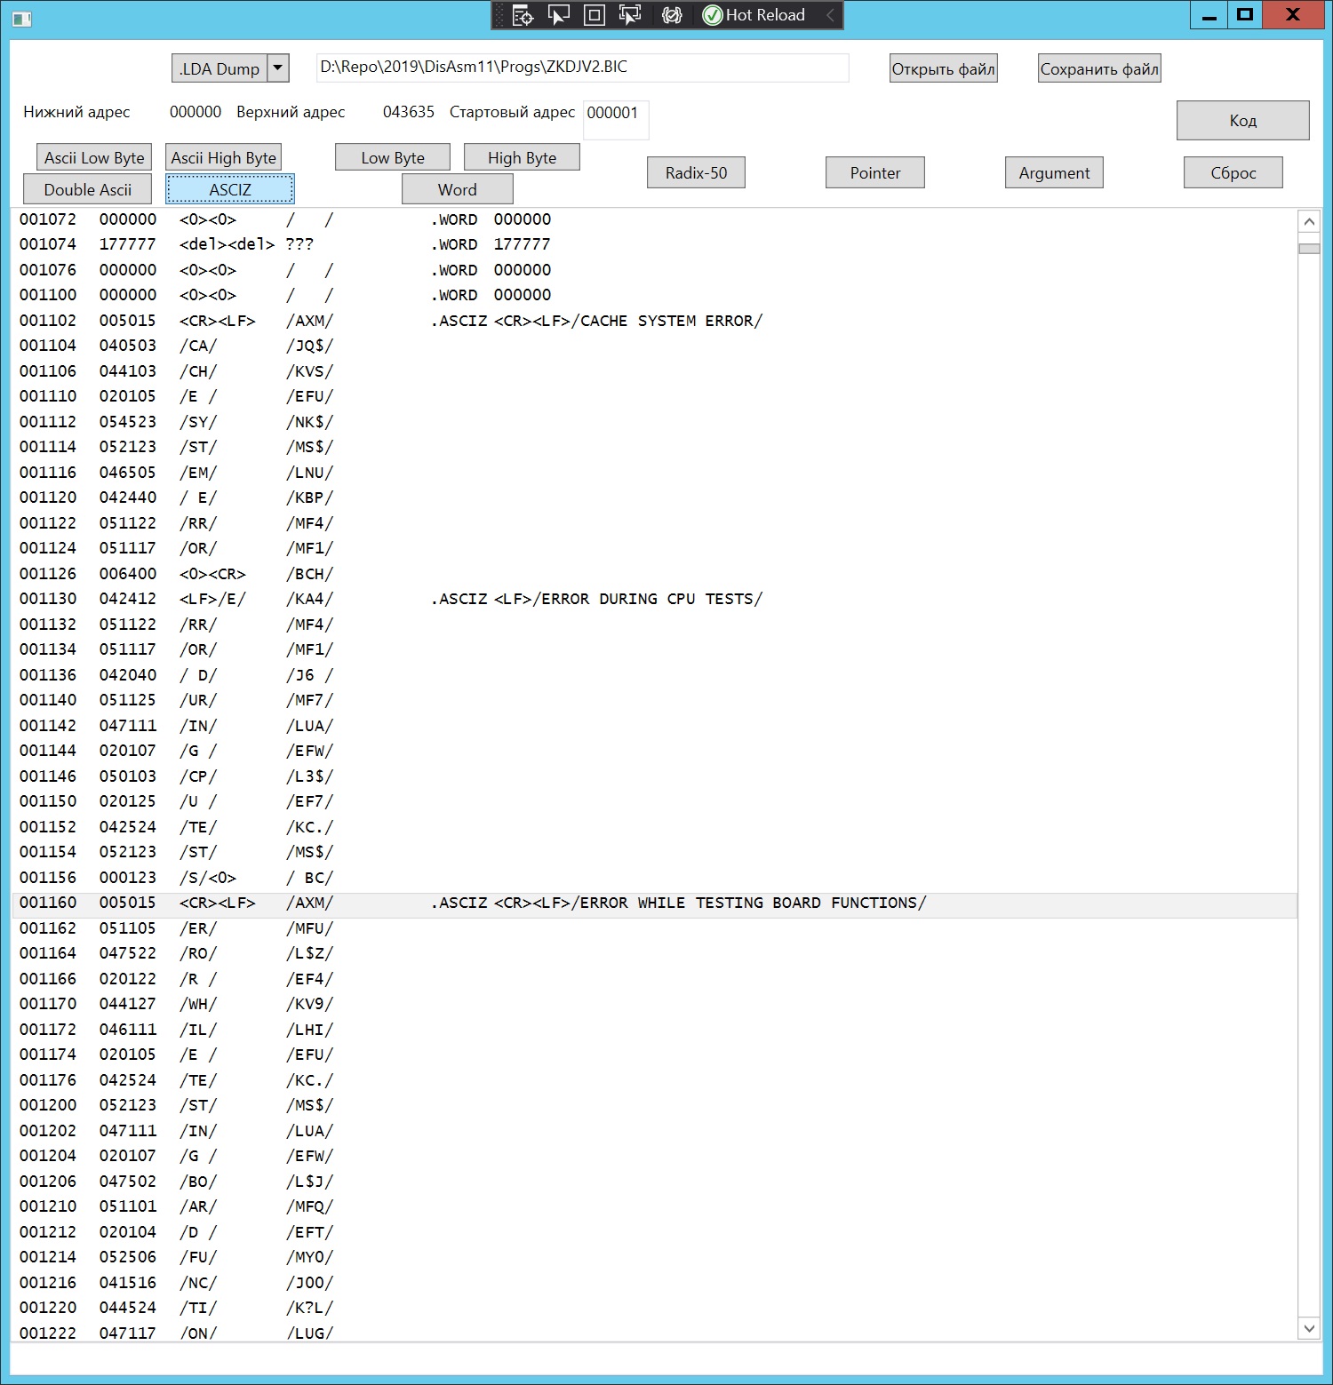The image size is (1333, 1385).
Task: Open the .LDA Dump dropdown arrow
Action: [278, 68]
